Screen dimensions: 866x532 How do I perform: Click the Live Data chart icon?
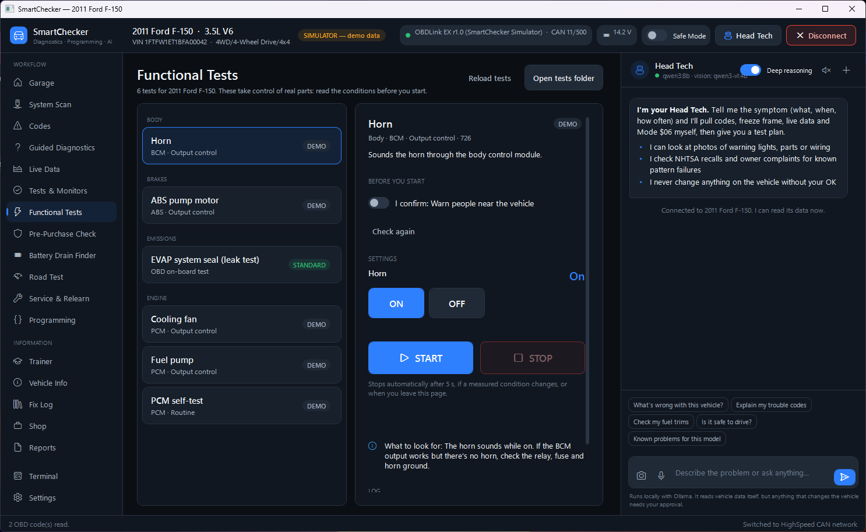(18, 169)
